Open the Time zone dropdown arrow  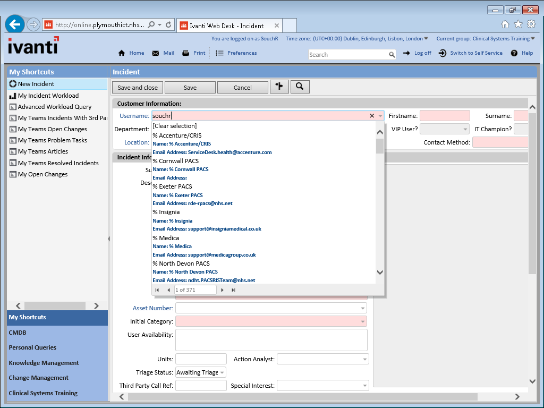(x=426, y=38)
